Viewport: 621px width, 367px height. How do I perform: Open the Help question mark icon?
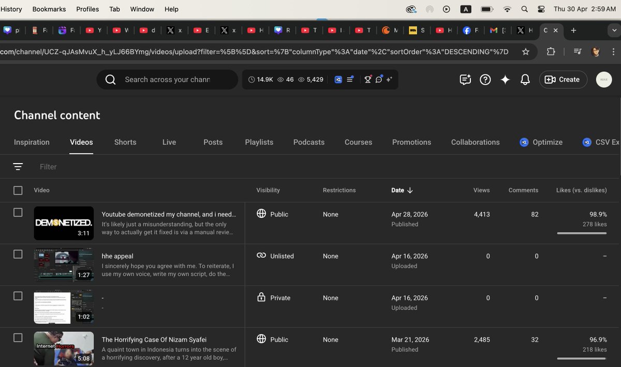pos(485,79)
